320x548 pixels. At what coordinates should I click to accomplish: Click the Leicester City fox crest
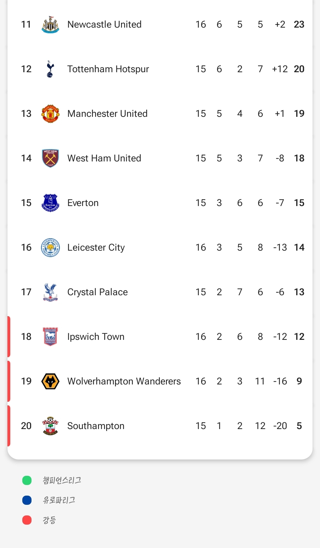click(50, 247)
